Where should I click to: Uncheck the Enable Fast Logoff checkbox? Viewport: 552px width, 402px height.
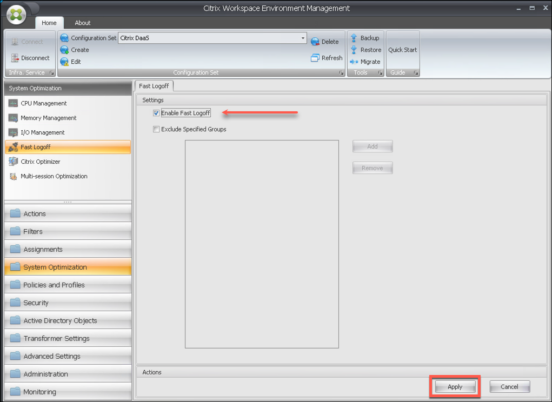[156, 113]
